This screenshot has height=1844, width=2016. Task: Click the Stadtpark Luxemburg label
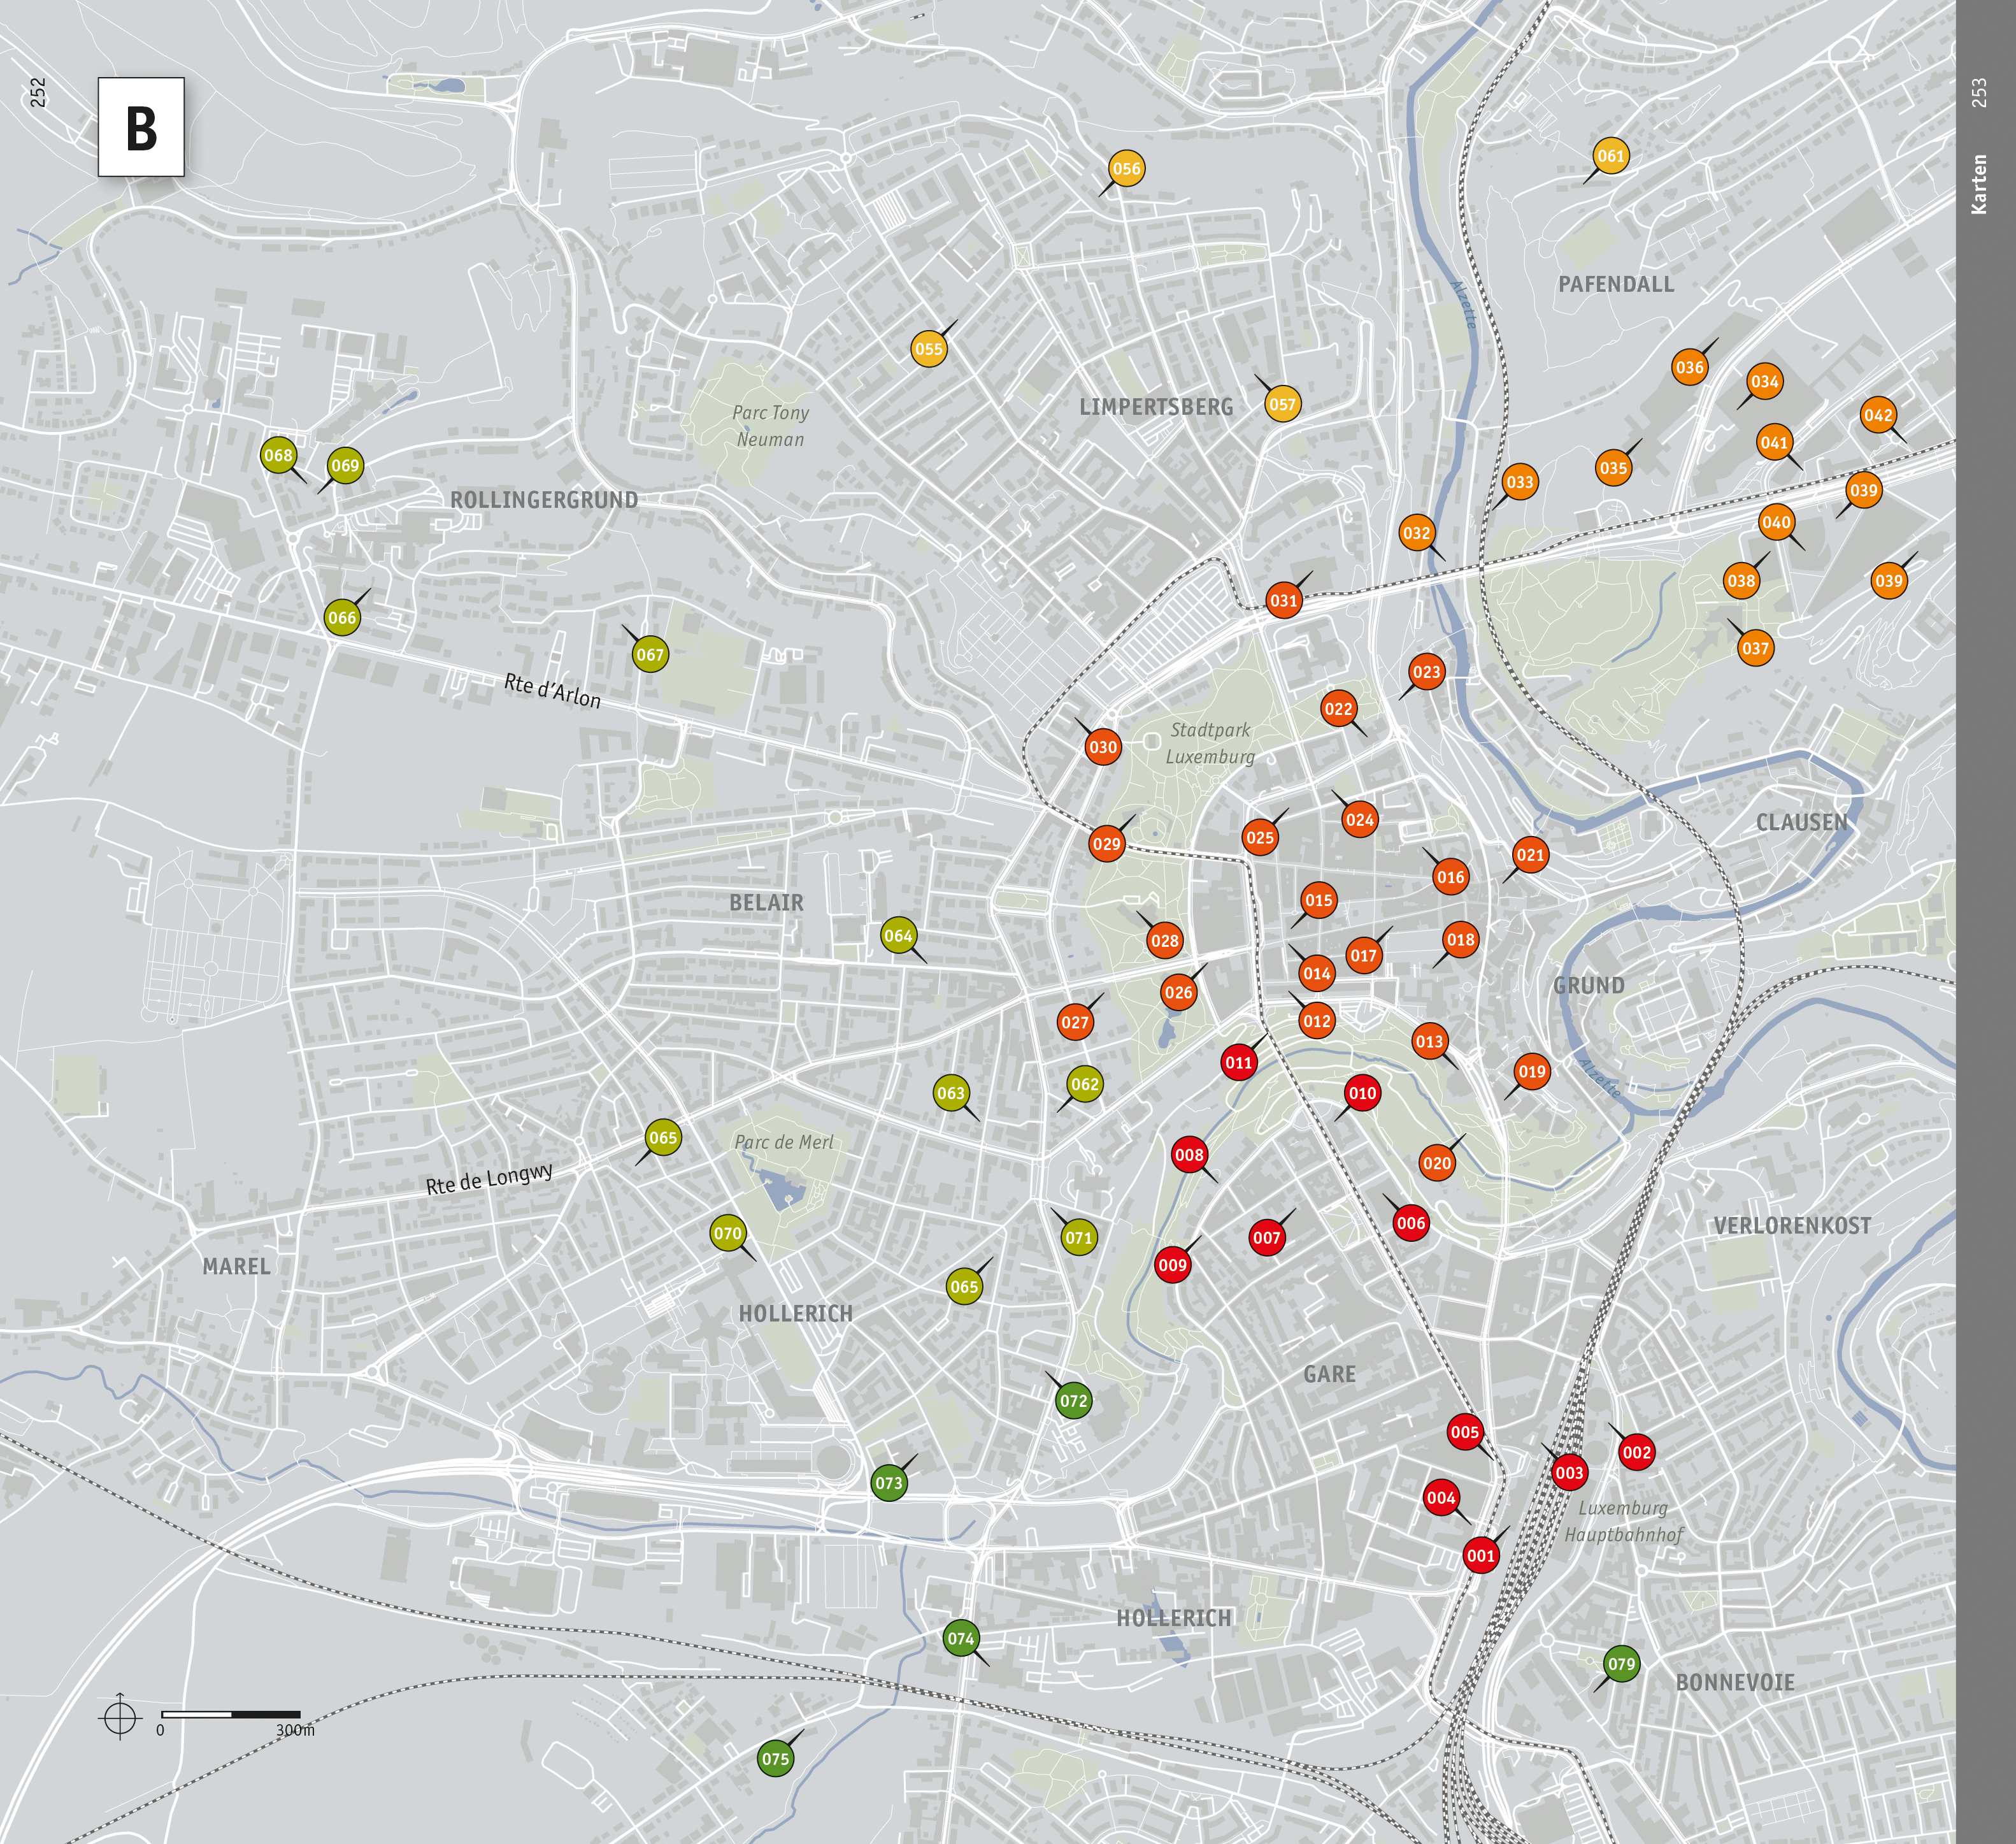click(1210, 742)
